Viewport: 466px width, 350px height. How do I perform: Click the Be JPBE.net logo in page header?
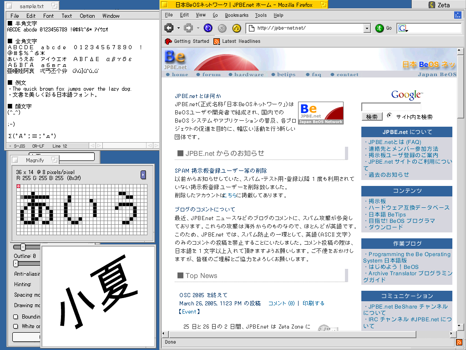[175, 59]
